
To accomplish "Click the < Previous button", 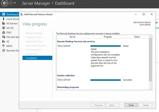I will (98, 105).
